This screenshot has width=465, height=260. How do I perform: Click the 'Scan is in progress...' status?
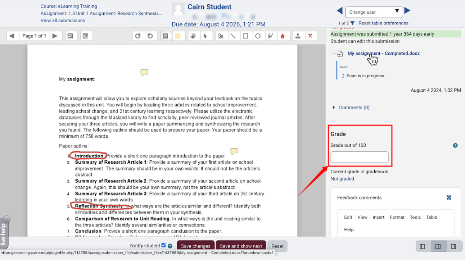pyautogui.click(x=367, y=76)
